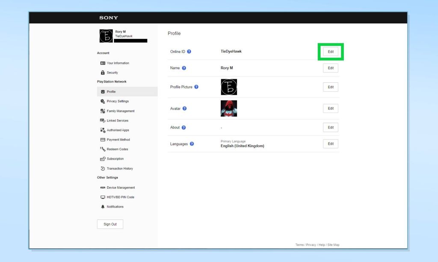Open help tooltip next to Languages

192,144
